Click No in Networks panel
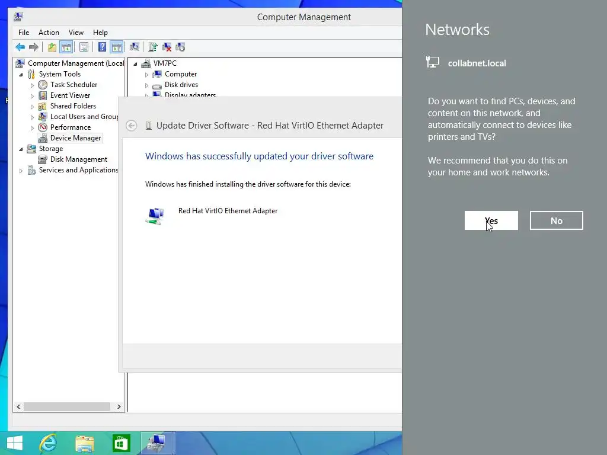 tap(556, 220)
